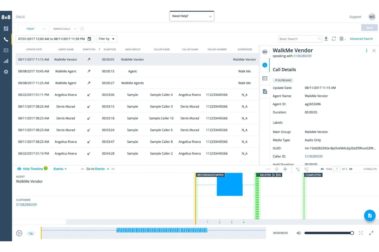Open the column chooser icon
The height and width of the screenshot is (252, 379).
coord(342,39)
